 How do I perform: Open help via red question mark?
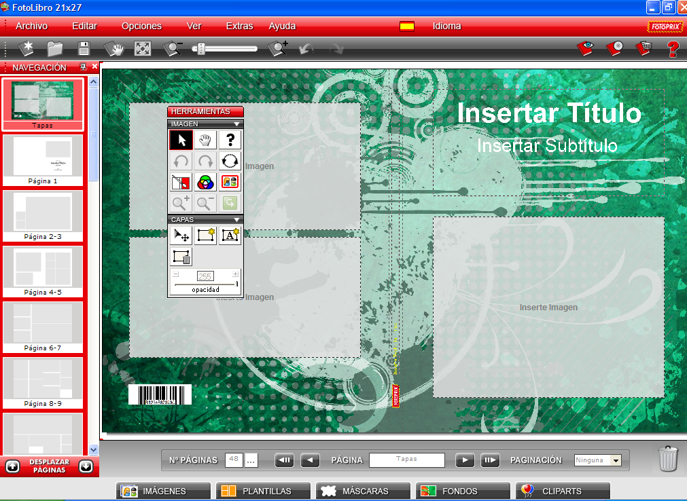pyautogui.click(x=673, y=49)
